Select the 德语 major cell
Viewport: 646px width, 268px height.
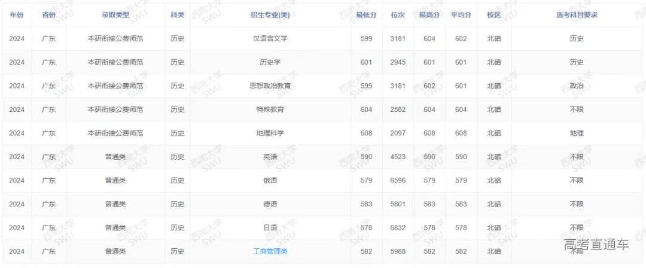(x=270, y=204)
